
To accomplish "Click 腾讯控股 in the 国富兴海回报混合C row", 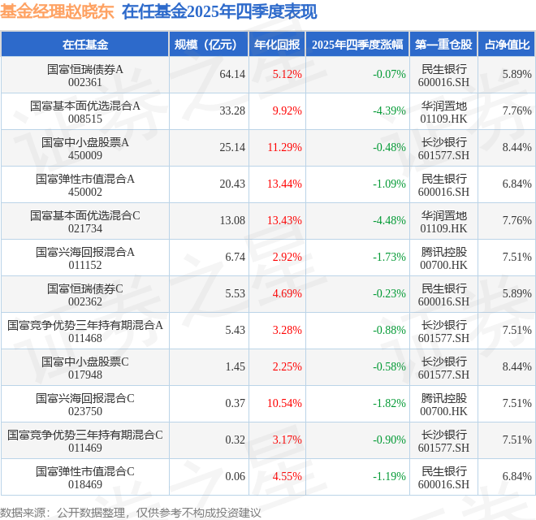I will pyautogui.click(x=443, y=399).
